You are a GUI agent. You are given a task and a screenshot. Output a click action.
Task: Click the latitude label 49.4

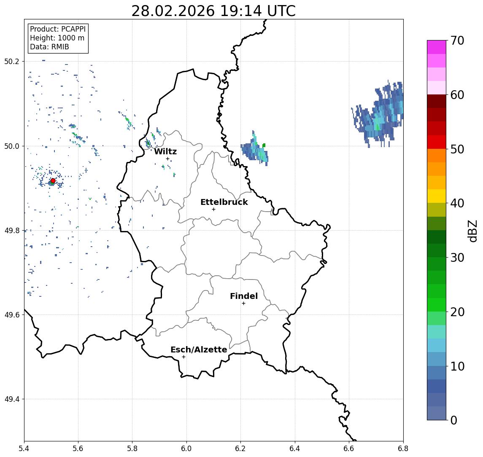pyautogui.click(x=12, y=399)
